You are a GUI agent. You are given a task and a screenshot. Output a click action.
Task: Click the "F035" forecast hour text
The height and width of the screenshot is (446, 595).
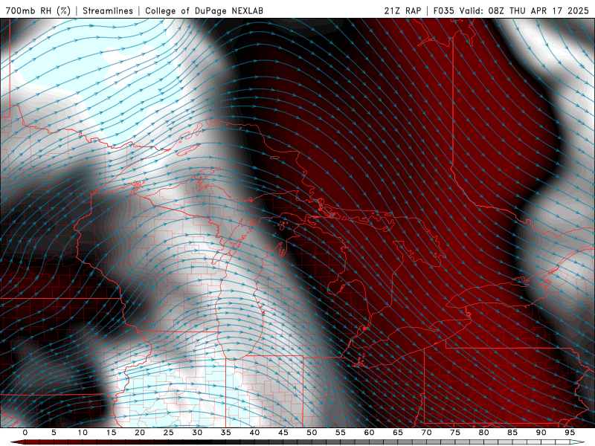tap(443, 10)
